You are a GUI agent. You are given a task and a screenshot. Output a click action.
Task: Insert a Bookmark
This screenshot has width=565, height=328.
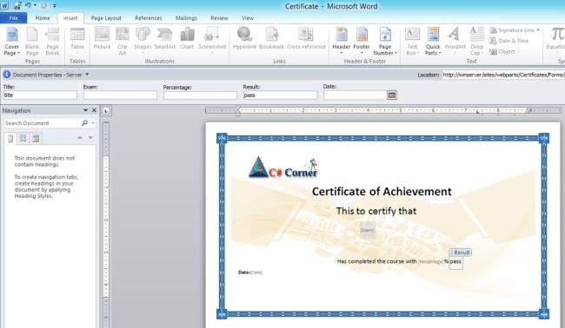[x=272, y=39]
